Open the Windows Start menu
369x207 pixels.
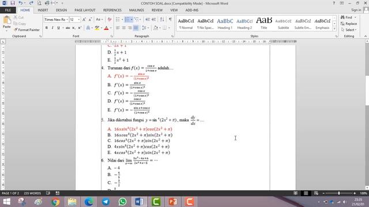pyautogui.click(x=6, y=202)
